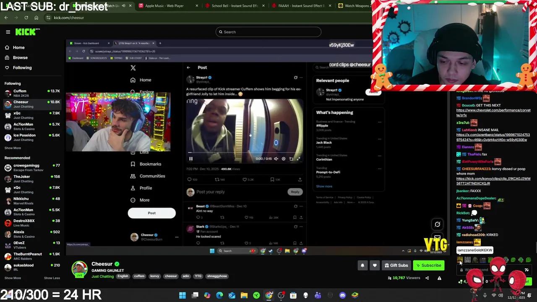The height and width of the screenshot is (302, 537).
Task: Click the KICK logo
Action: (27, 32)
